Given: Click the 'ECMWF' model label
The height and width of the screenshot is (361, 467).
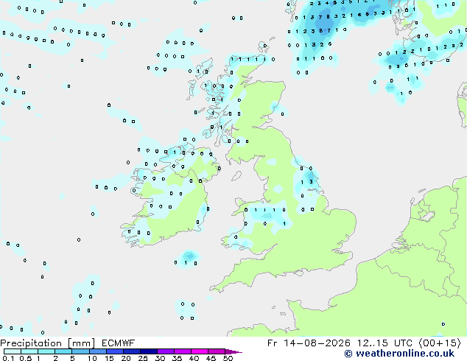Looking at the screenshot, I should (x=119, y=343).
